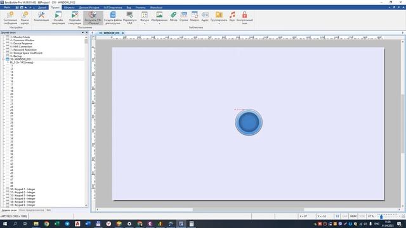Switch to the View ribbon tab
Screen dimensions: 406x228
point(129,8)
